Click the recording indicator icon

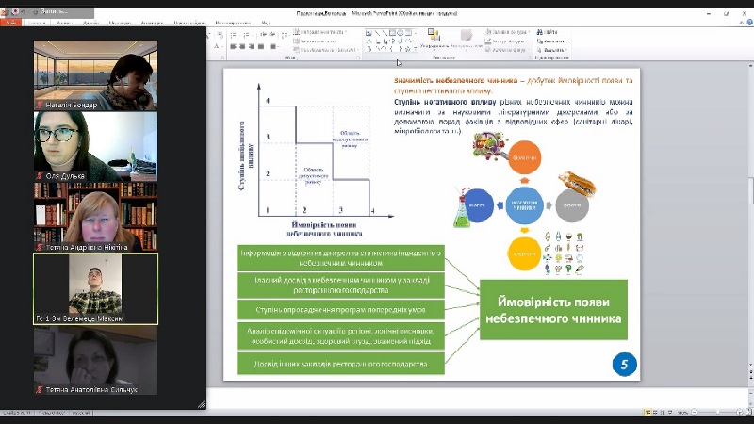coord(14,11)
